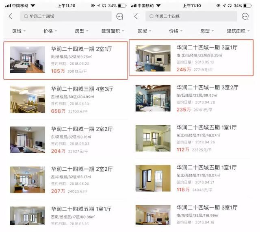Expand 区域 filter dropdown on left screen

pos(19,31)
